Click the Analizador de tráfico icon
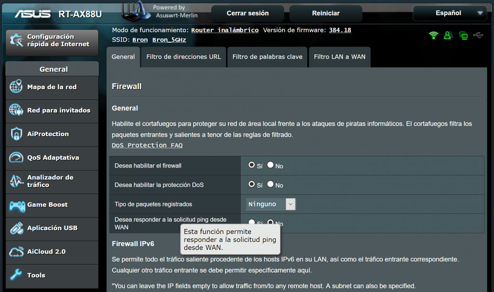This screenshot has height=292, width=494. click(x=16, y=181)
